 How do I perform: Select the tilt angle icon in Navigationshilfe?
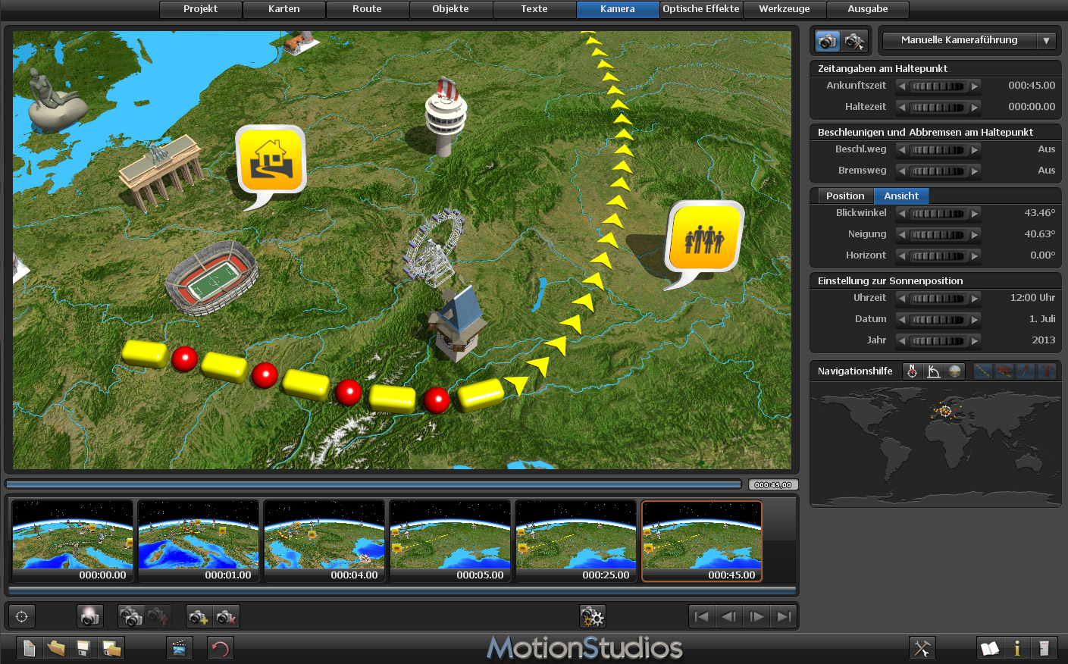(933, 371)
